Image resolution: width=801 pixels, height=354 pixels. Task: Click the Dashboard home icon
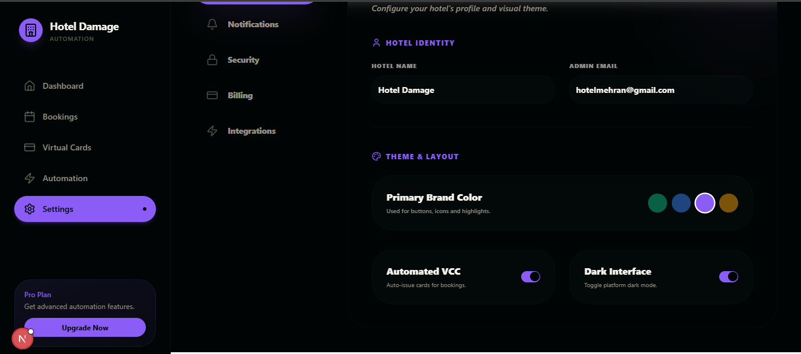(30, 86)
